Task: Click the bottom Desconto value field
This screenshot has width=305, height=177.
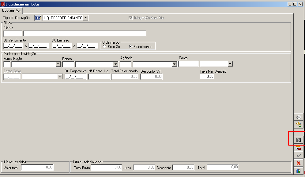Action: click(183, 168)
